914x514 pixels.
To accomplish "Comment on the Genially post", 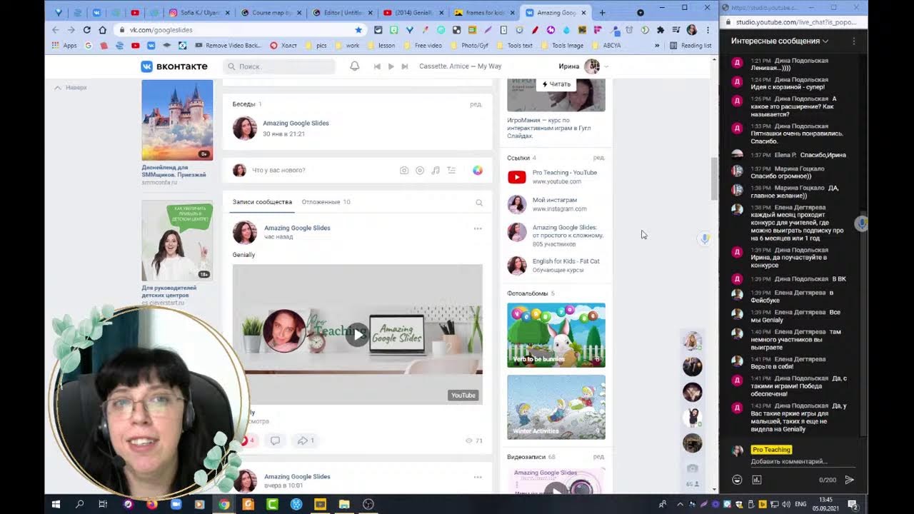I will tap(275, 440).
